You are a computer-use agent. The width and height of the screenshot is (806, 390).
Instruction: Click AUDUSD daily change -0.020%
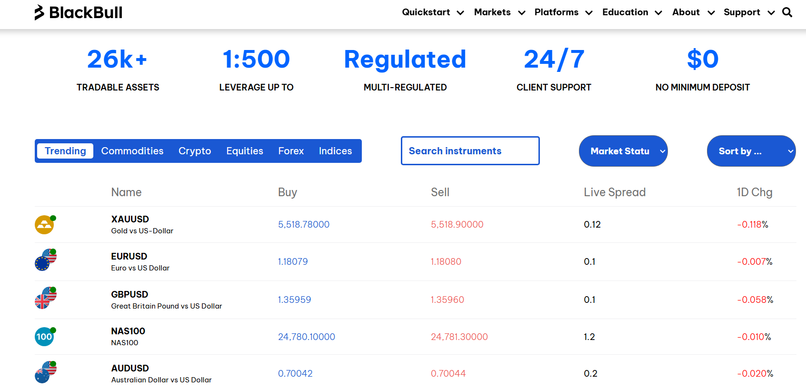[x=755, y=373]
